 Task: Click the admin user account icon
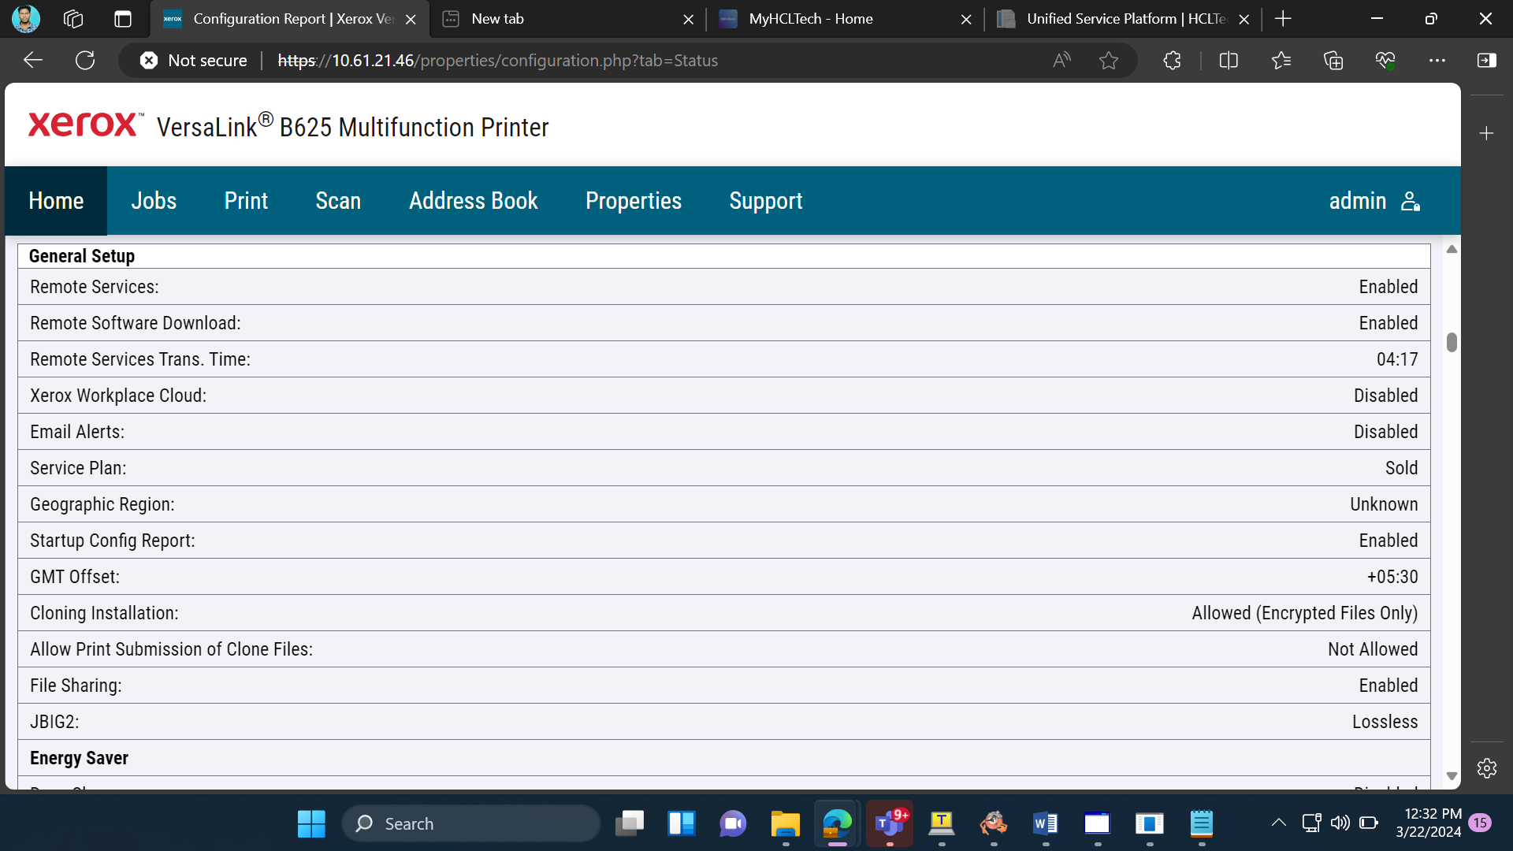1411,201
